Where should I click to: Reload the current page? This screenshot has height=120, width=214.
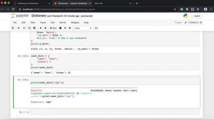[x=13, y=9]
